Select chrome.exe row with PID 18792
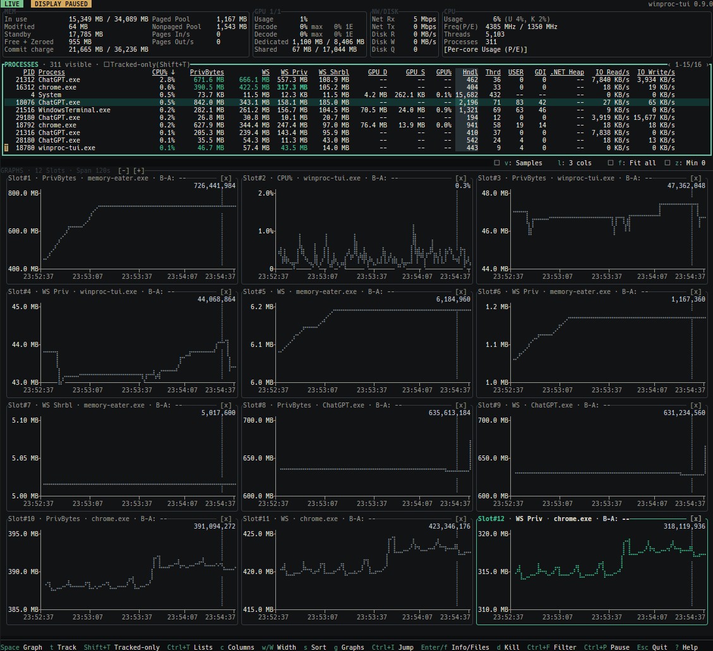This screenshot has width=713, height=651. point(356,126)
